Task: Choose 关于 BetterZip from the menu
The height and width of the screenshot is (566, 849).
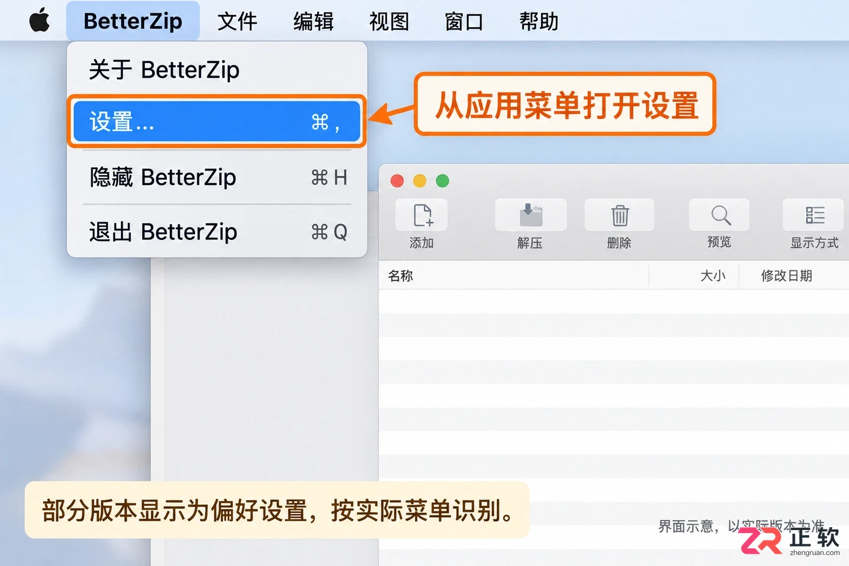Action: tap(217, 70)
